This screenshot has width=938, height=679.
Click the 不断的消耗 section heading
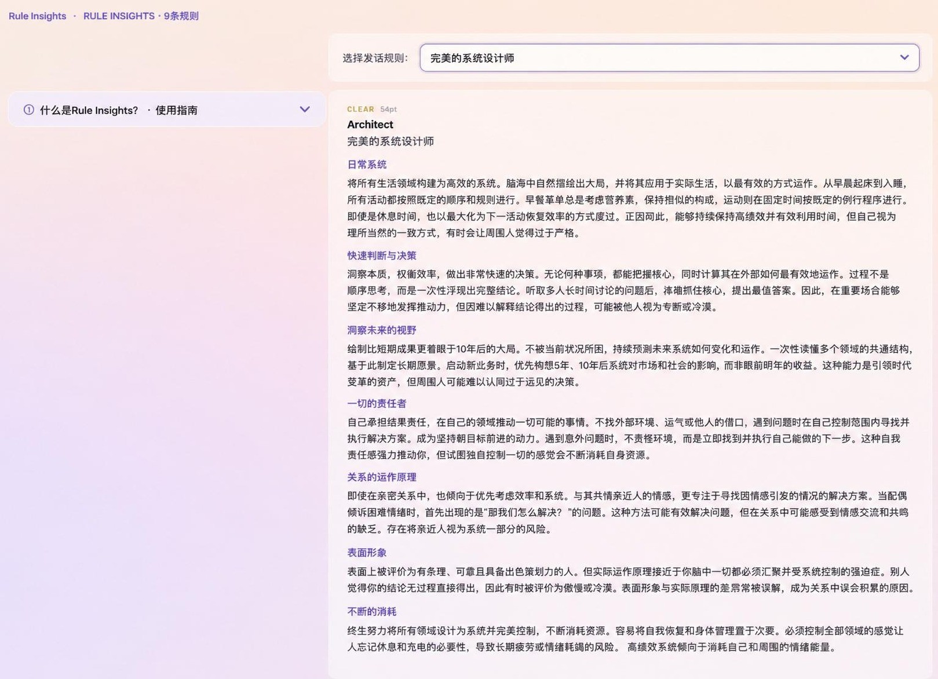[371, 612]
